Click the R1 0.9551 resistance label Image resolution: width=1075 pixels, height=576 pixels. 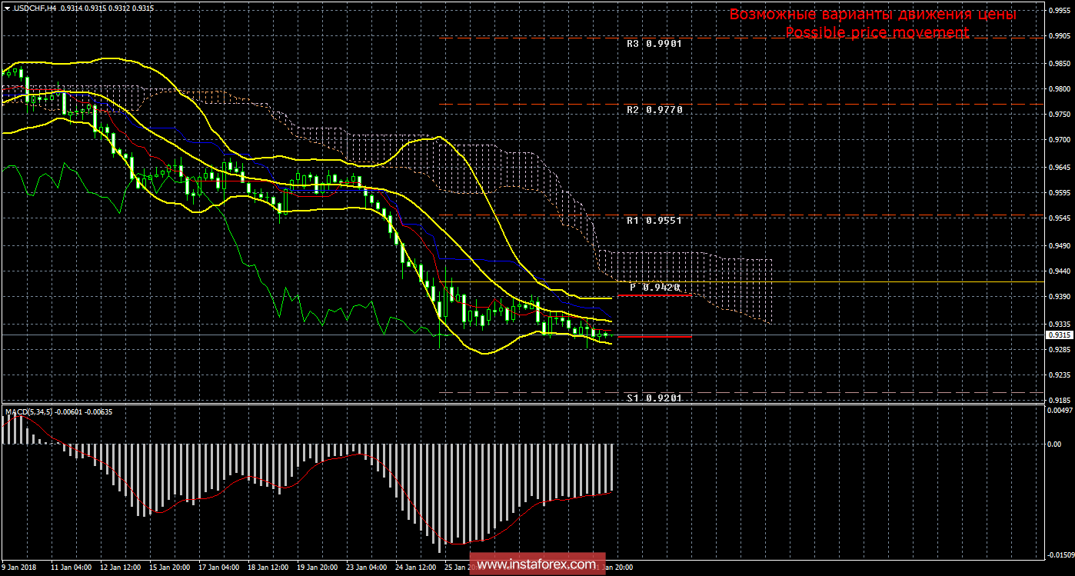[654, 220]
